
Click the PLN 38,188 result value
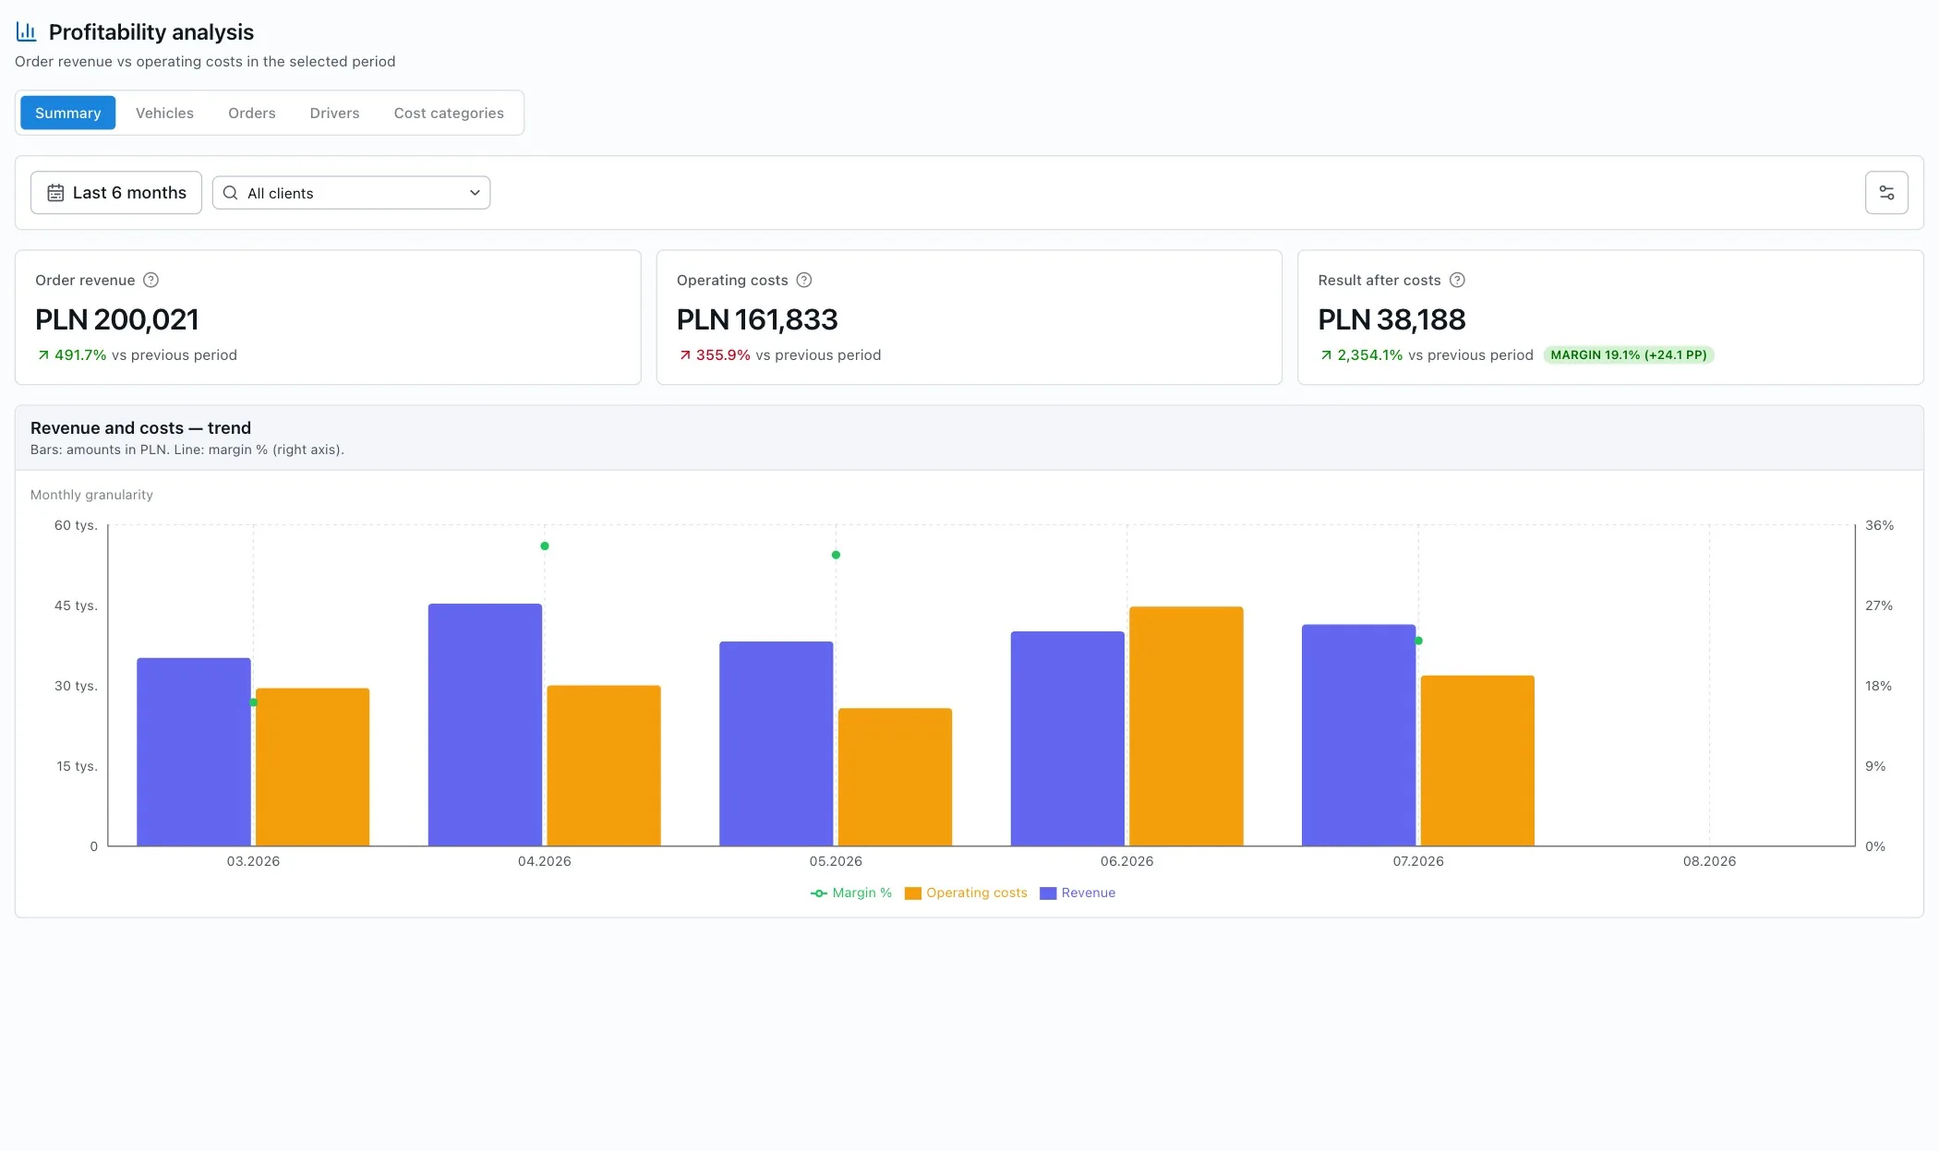pos(1391,319)
